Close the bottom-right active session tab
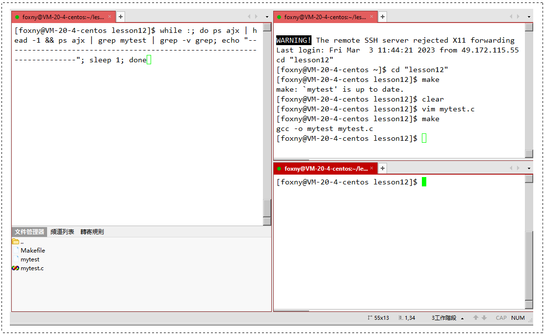 (x=371, y=168)
